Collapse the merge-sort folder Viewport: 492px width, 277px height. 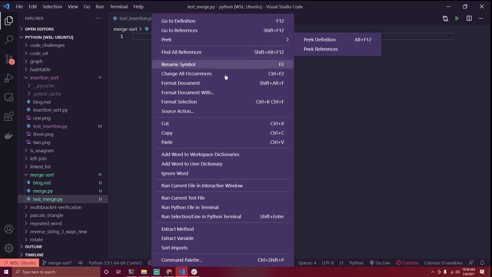42,175
